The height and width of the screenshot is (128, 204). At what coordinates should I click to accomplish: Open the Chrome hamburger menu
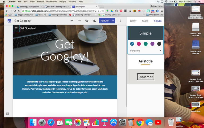click(x=162, y=11)
